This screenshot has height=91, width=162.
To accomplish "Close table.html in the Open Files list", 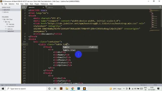I will pos(2,10).
